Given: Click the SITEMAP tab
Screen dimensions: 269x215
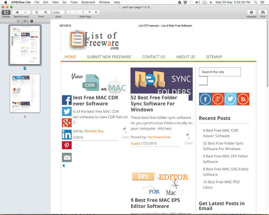Looking at the screenshot, I should [x=214, y=57].
